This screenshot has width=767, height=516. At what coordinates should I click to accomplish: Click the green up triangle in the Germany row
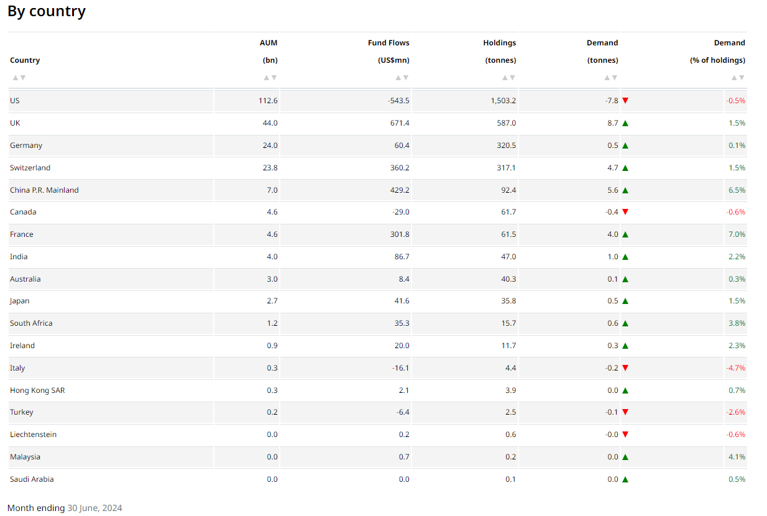coord(625,145)
